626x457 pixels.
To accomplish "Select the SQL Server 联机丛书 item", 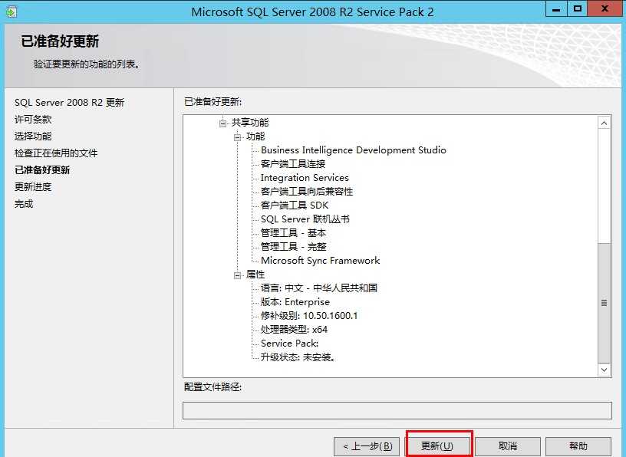I will pyautogui.click(x=305, y=219).
